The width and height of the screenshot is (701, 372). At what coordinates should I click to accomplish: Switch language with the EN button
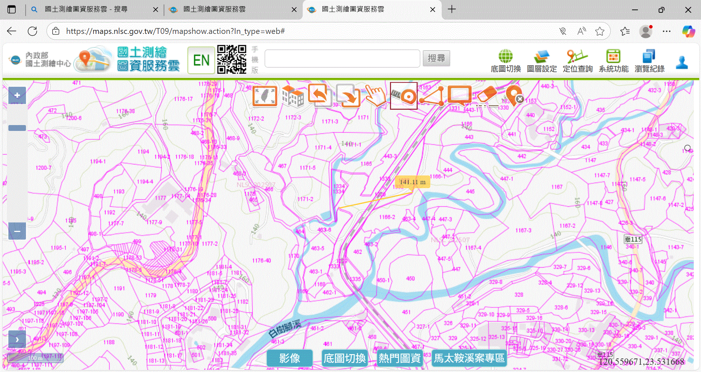(201, 60)
